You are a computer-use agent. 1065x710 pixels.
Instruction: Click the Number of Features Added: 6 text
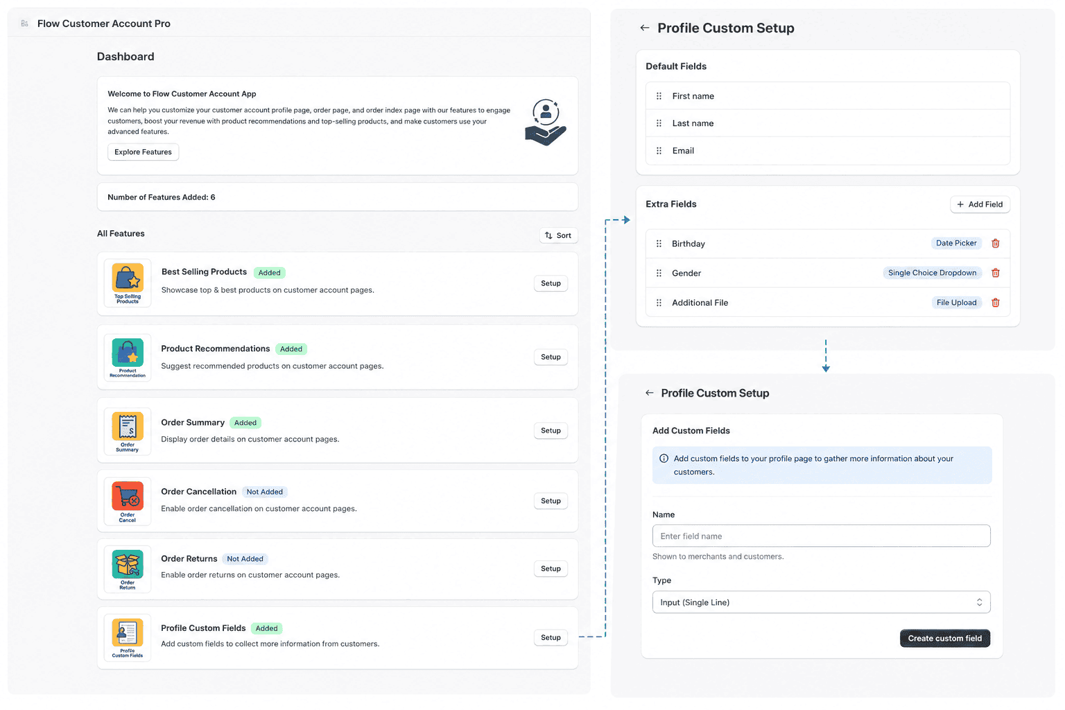(162, 198)
